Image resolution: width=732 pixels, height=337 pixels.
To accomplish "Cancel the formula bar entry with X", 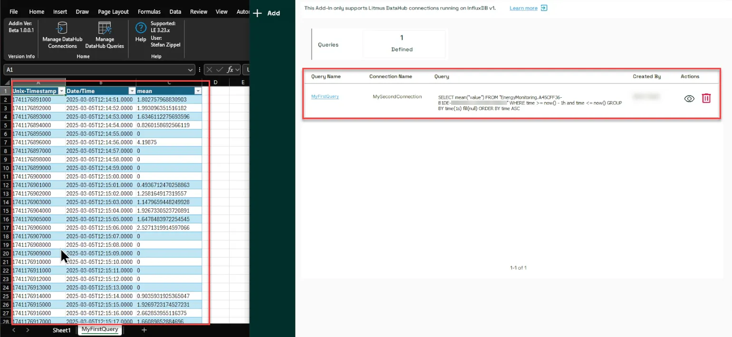I will [x=210, y=70].
